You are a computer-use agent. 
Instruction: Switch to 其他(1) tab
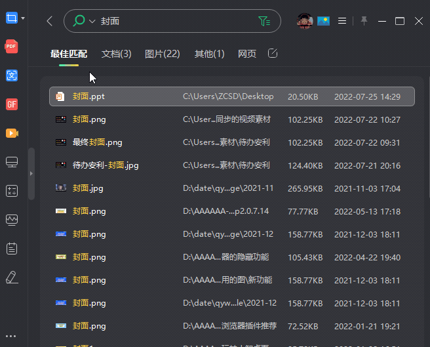[209, 54]
